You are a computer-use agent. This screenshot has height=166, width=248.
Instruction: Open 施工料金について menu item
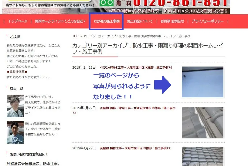coord(140,21)
